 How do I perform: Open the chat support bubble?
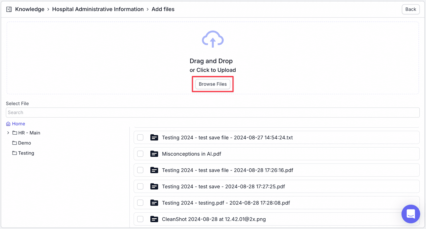click(x=411, y=214)
